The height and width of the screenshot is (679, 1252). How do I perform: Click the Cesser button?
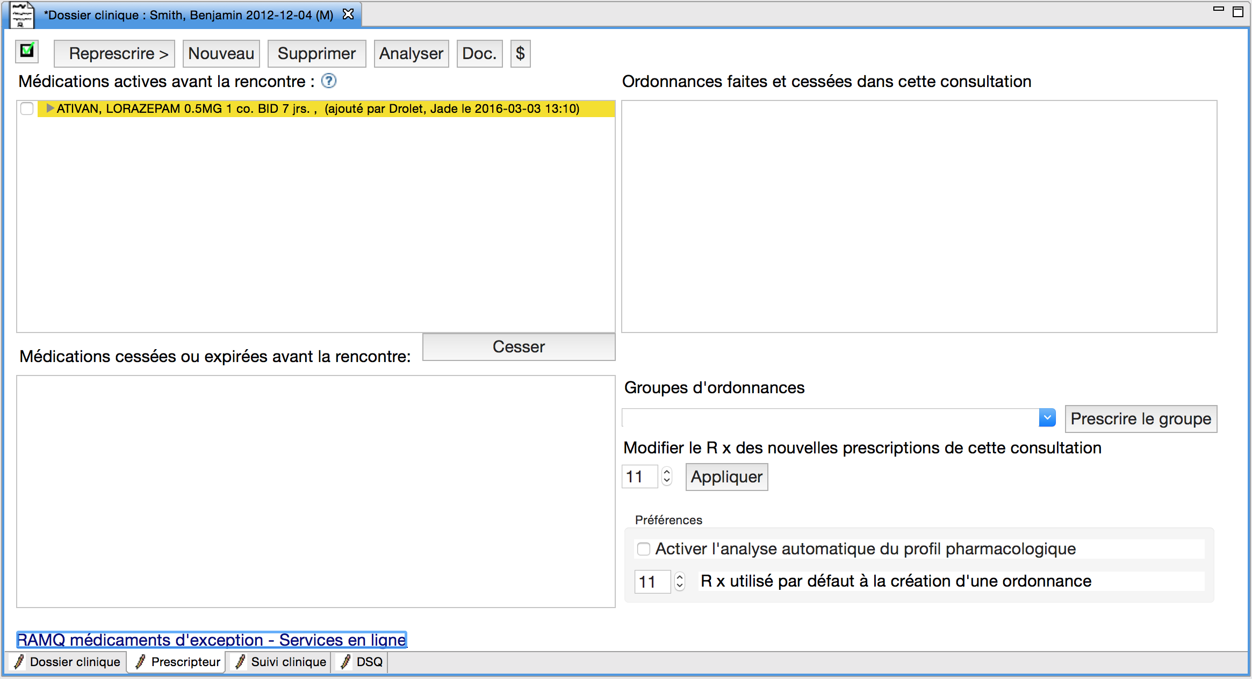click(x=519, y=347)
